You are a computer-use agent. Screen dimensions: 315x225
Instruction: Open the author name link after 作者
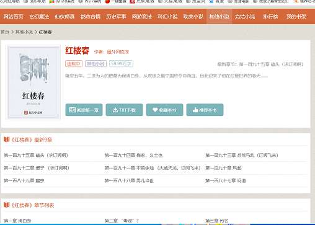(118, 52)
